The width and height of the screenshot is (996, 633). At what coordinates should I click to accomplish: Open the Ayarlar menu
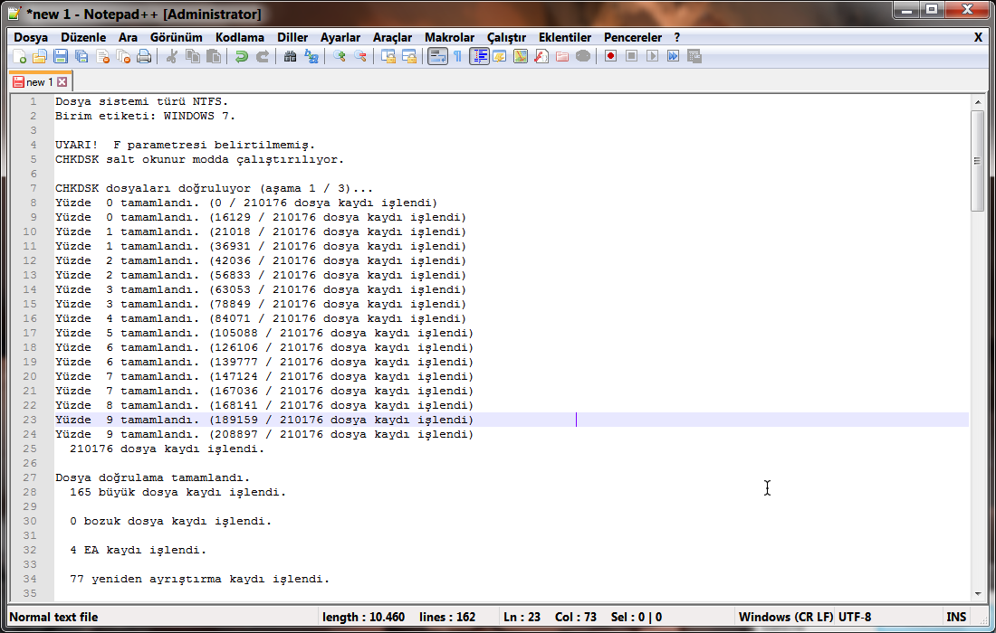pos(340,37)
